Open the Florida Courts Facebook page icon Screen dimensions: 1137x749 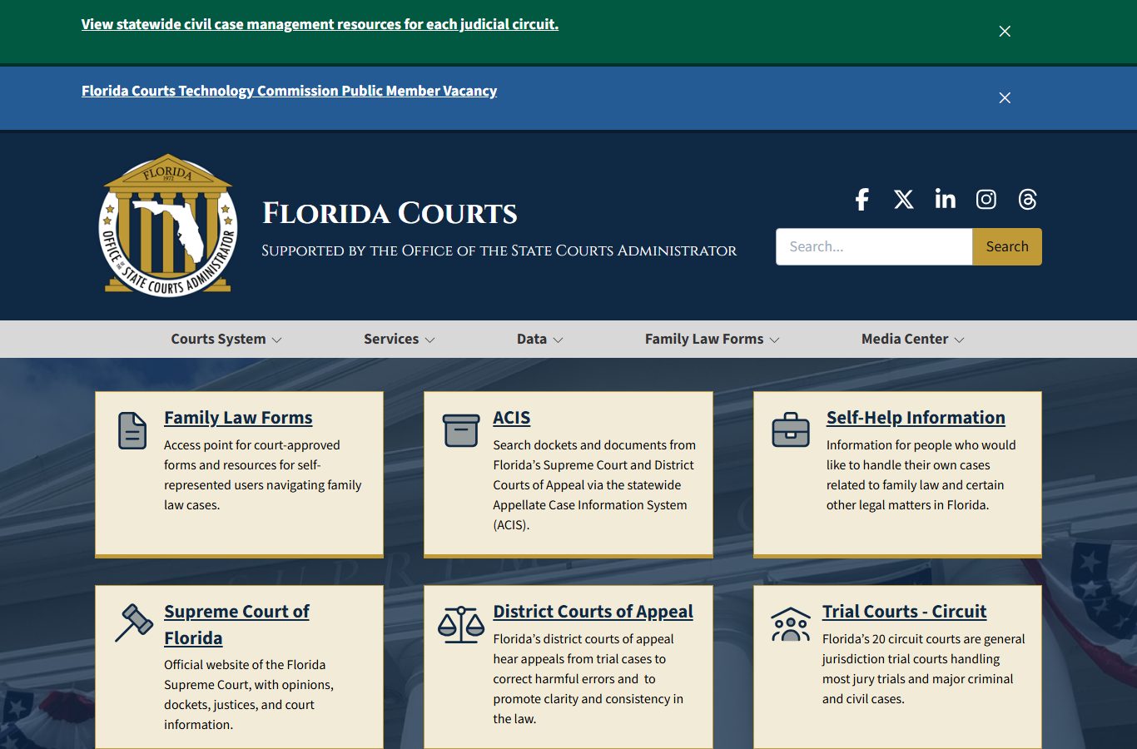click(x=862, y=199)
